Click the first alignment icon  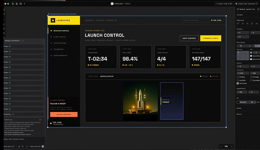(x=238, y=24)
